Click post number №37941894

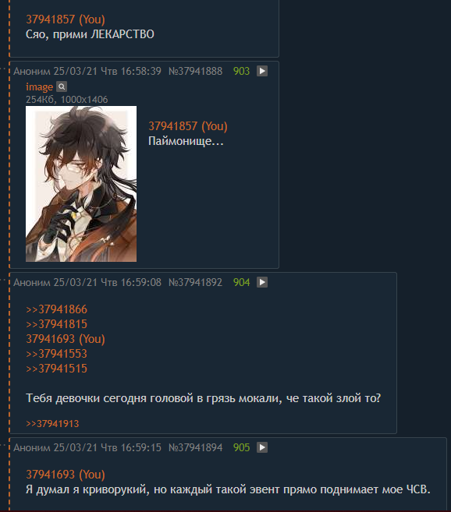click(x=195, y=447)
